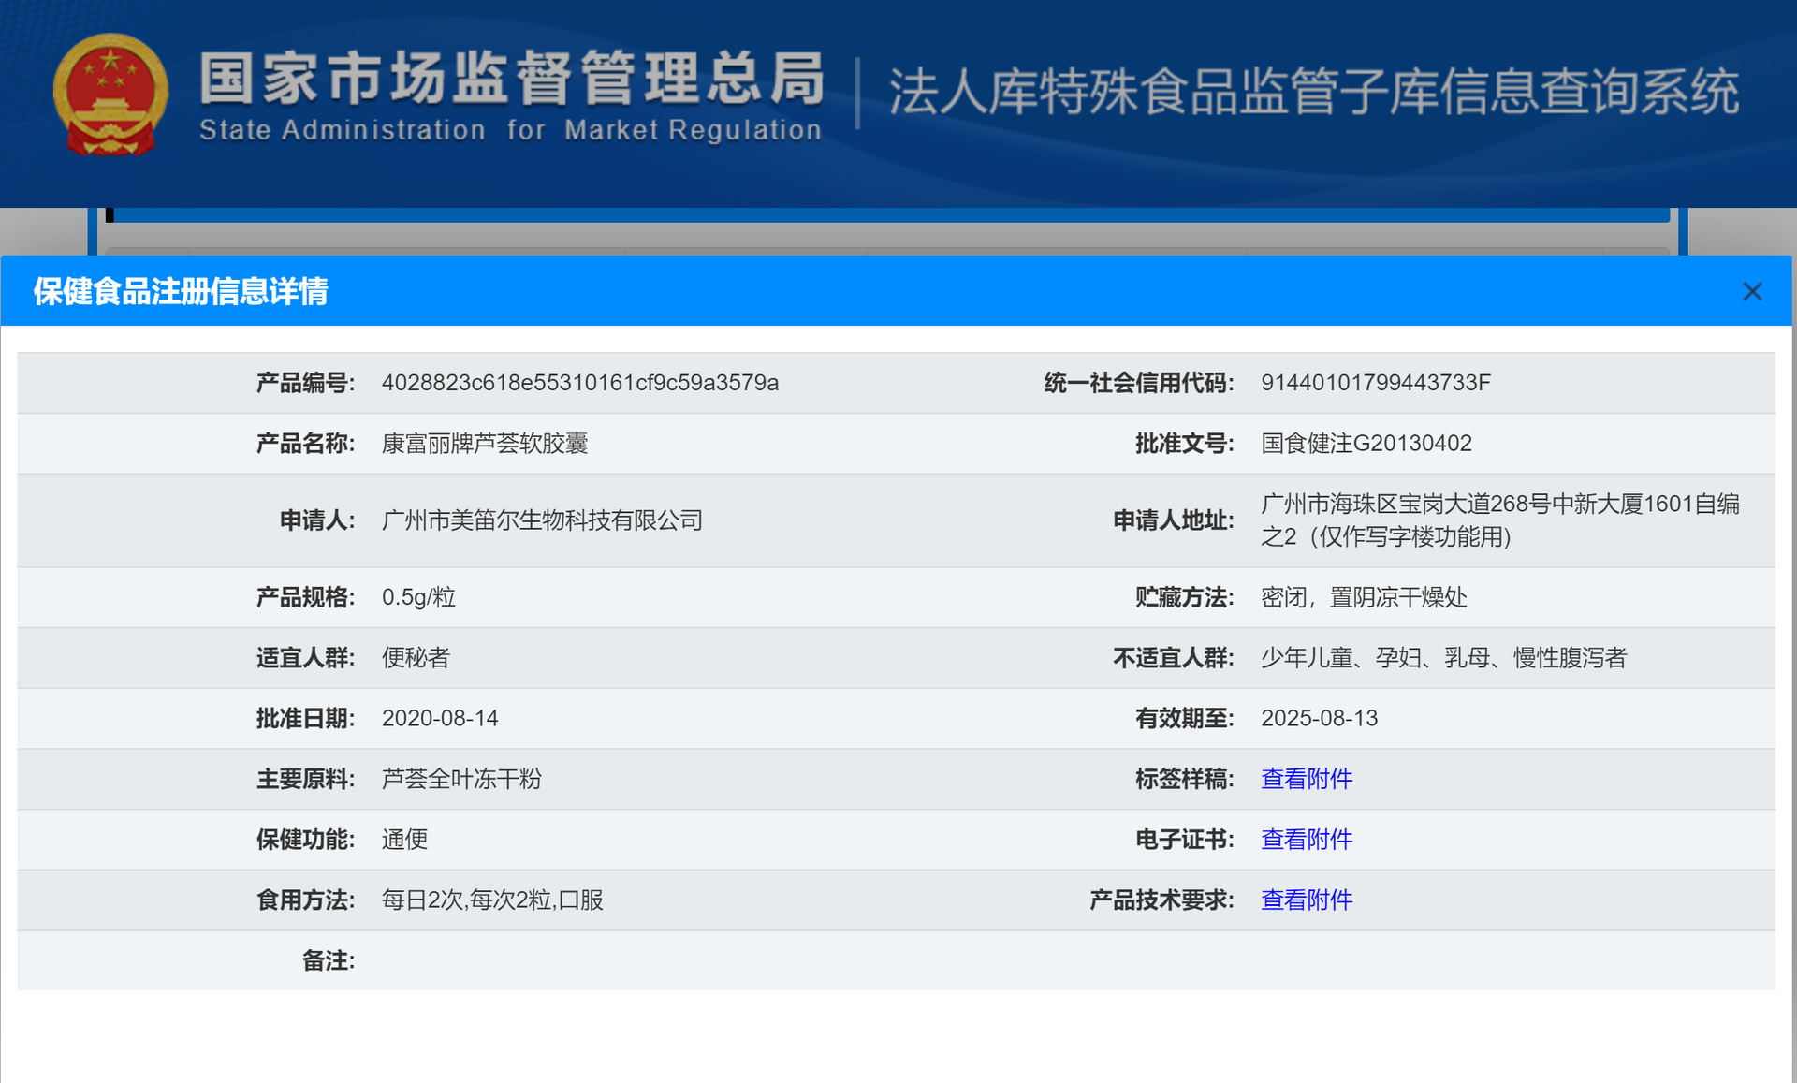
Task: Open 标签样稿 查看附件 link
Action: [x=1306, y=779]
